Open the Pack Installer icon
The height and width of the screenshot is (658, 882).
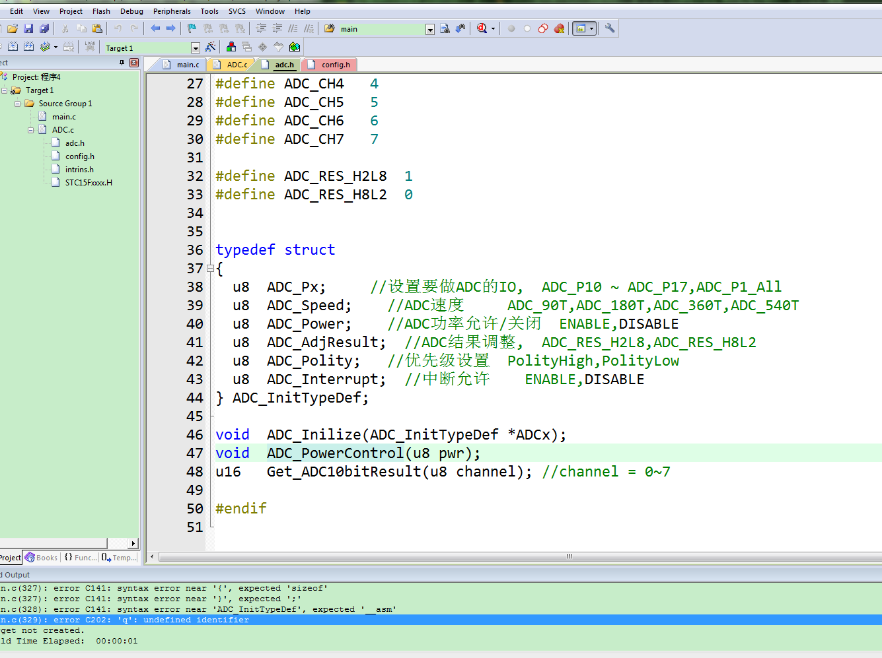point(295,47)
